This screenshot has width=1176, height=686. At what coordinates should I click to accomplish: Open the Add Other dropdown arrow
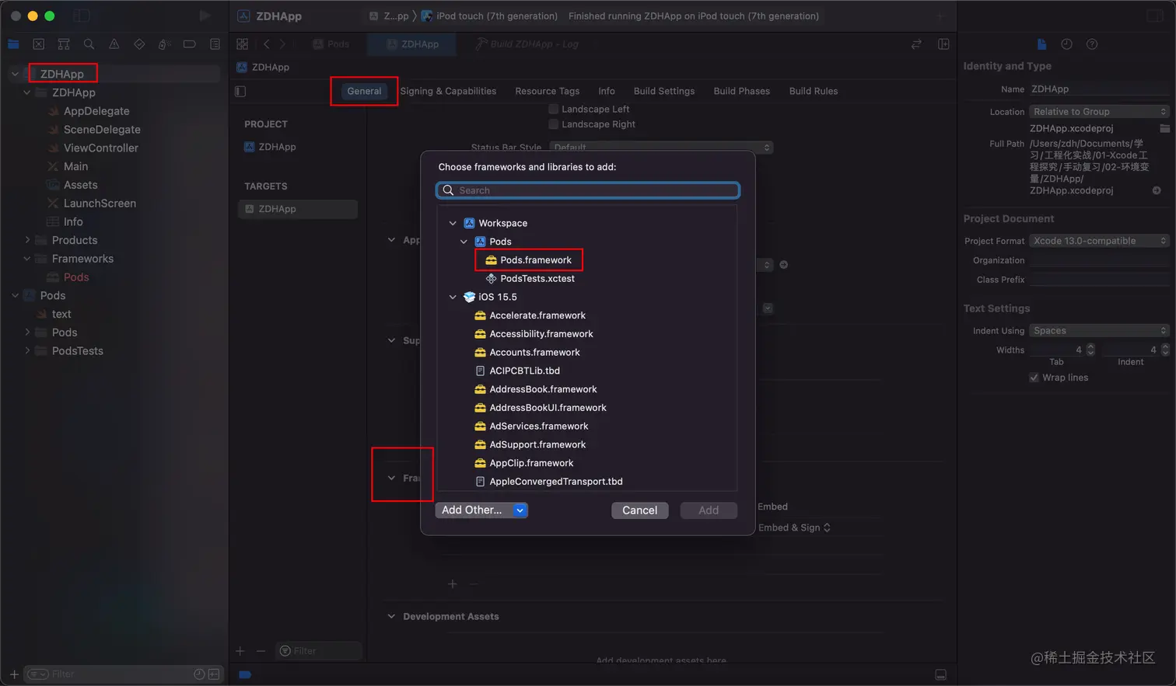pos(520,510)
